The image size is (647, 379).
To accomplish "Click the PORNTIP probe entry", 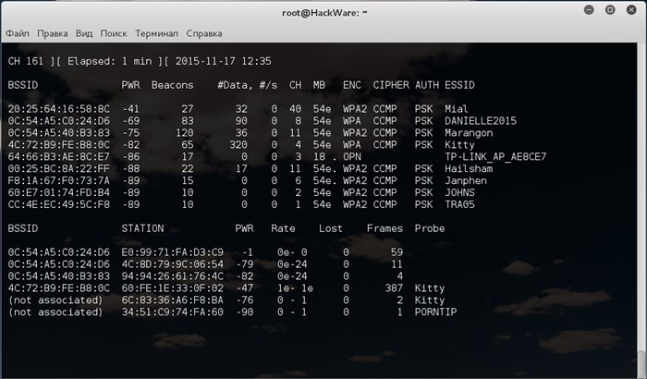I will click(435, 312).
